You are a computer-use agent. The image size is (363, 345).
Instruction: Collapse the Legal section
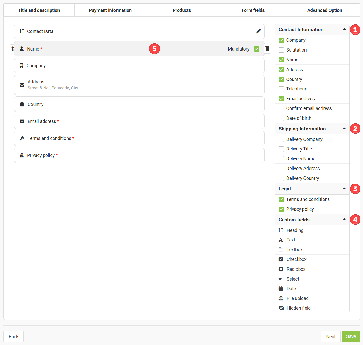344,189
